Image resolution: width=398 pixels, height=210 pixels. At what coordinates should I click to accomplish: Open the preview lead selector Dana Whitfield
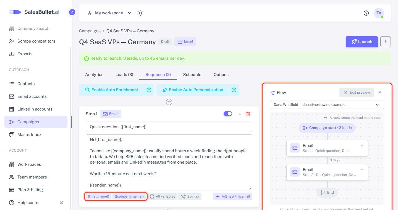[327, 105]
